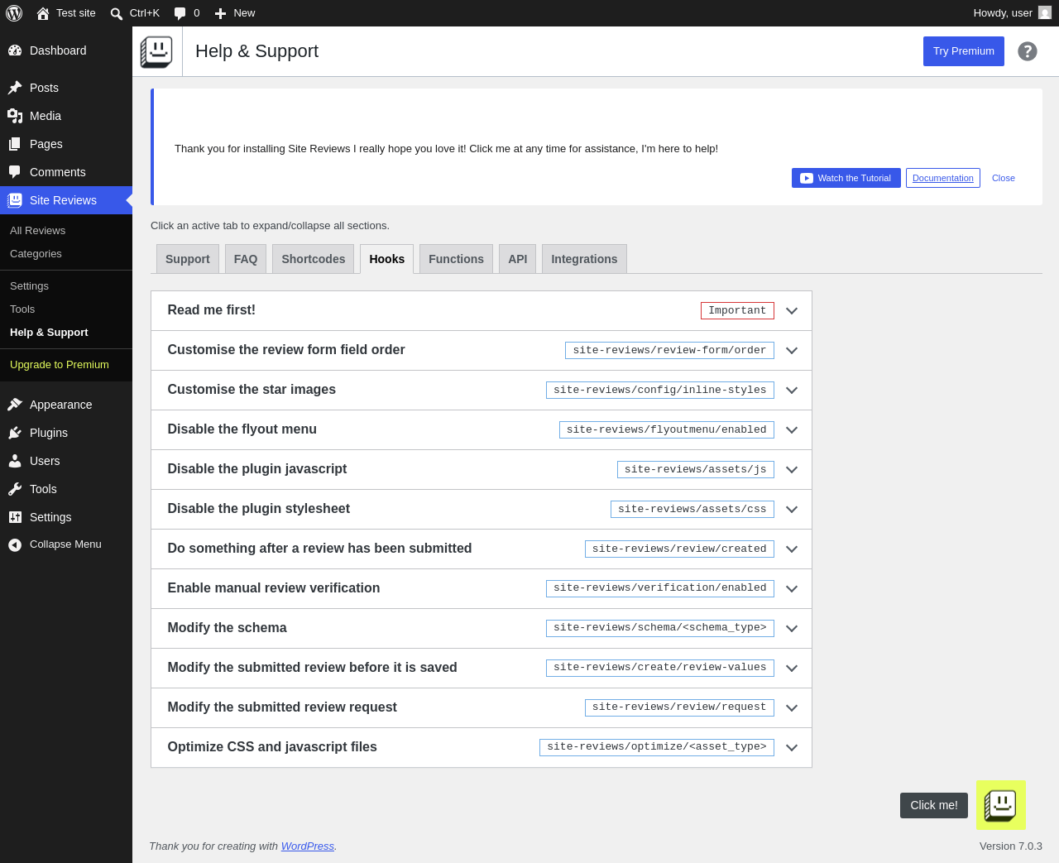The width and height of the screenshot is (1059, 863).
Task: Click the Plugins plug icon
Action: point(15,433)
